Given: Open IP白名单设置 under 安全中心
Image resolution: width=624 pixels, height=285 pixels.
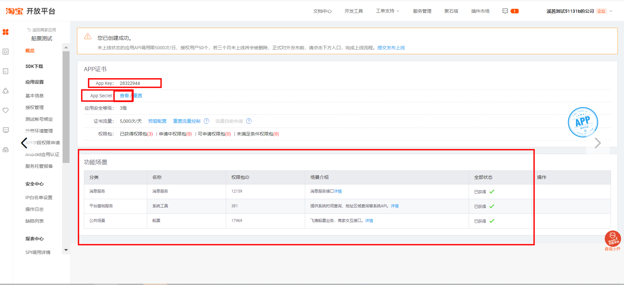Looking at the screenshot, I should pyautogui.click(x=39, y=198).
